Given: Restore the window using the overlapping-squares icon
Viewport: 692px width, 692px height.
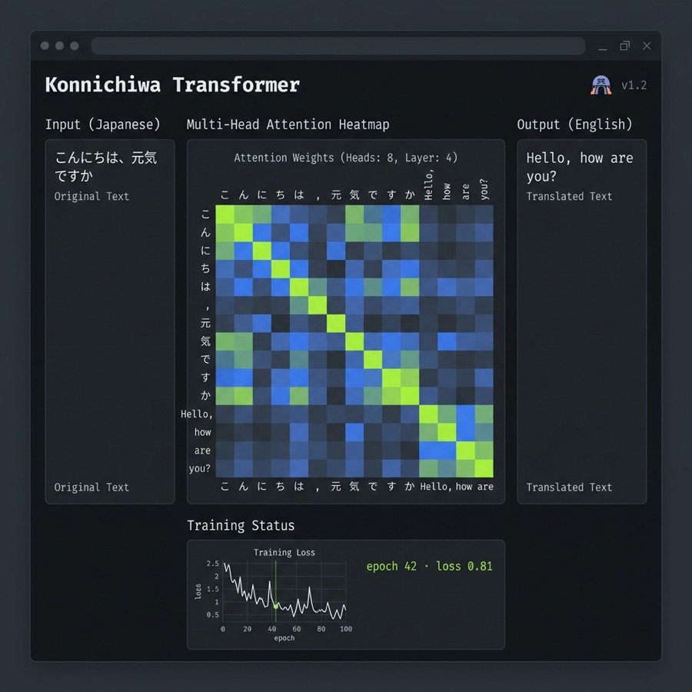Looking at the screenshot, I should pos(624,46).
